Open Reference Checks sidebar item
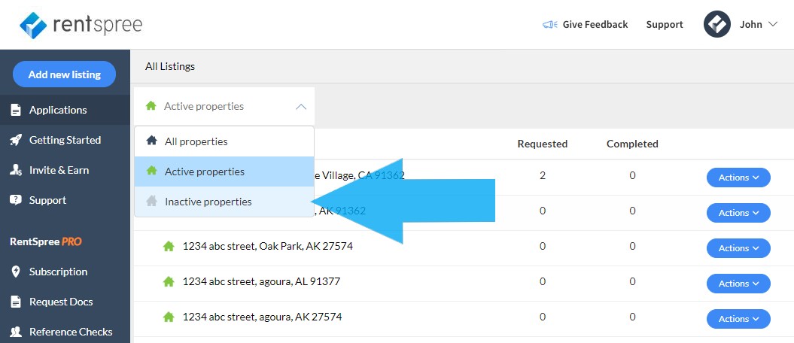This screenshot has height=343, width=794. point(65,332)
